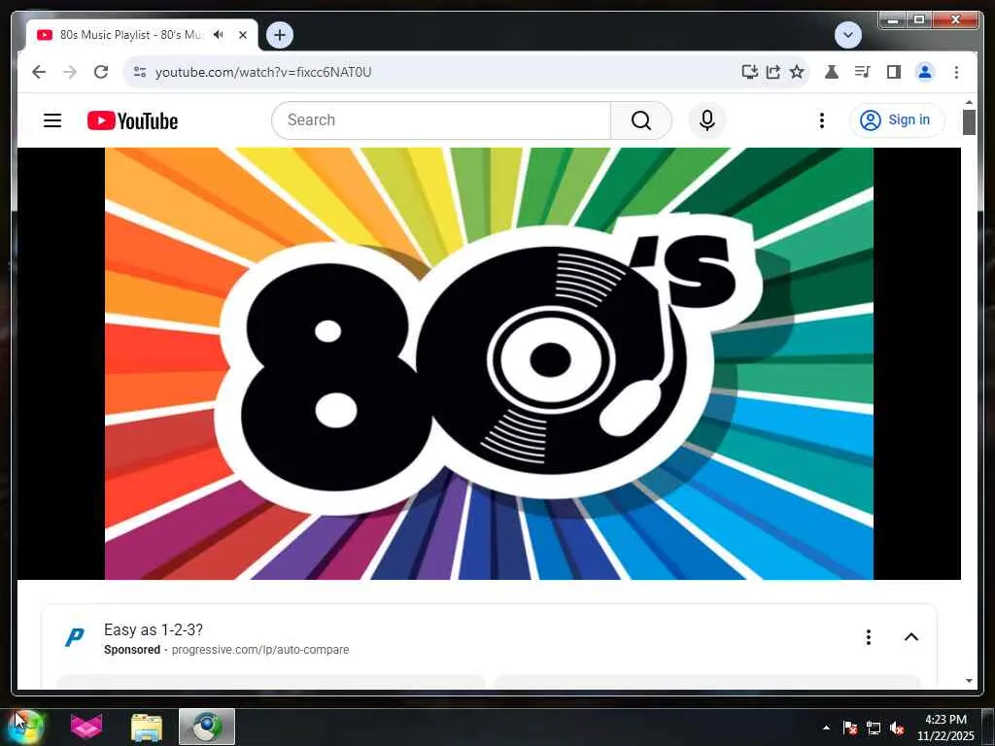The width and height of the screenshot is (995, 746).
Task: Open the network tray icon
Action: 874,728
